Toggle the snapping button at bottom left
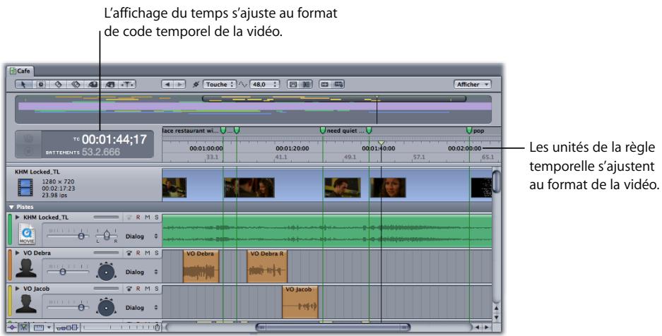 (x=23, y=327)
